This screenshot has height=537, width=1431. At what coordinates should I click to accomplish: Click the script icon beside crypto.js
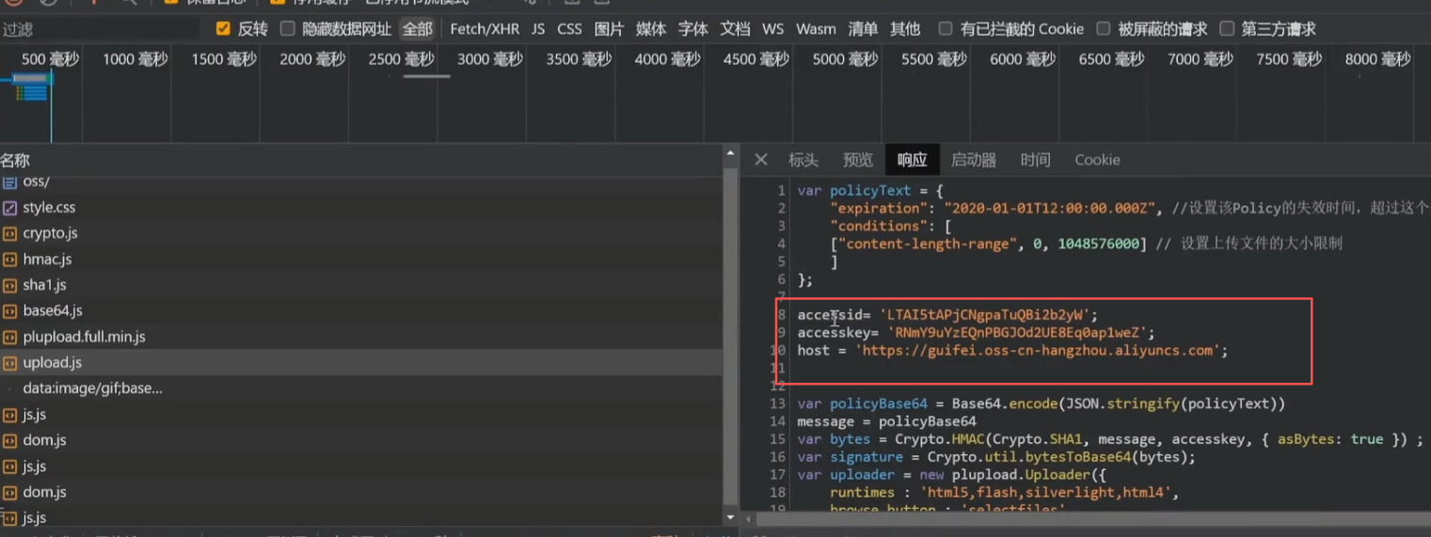pos(9,233)
